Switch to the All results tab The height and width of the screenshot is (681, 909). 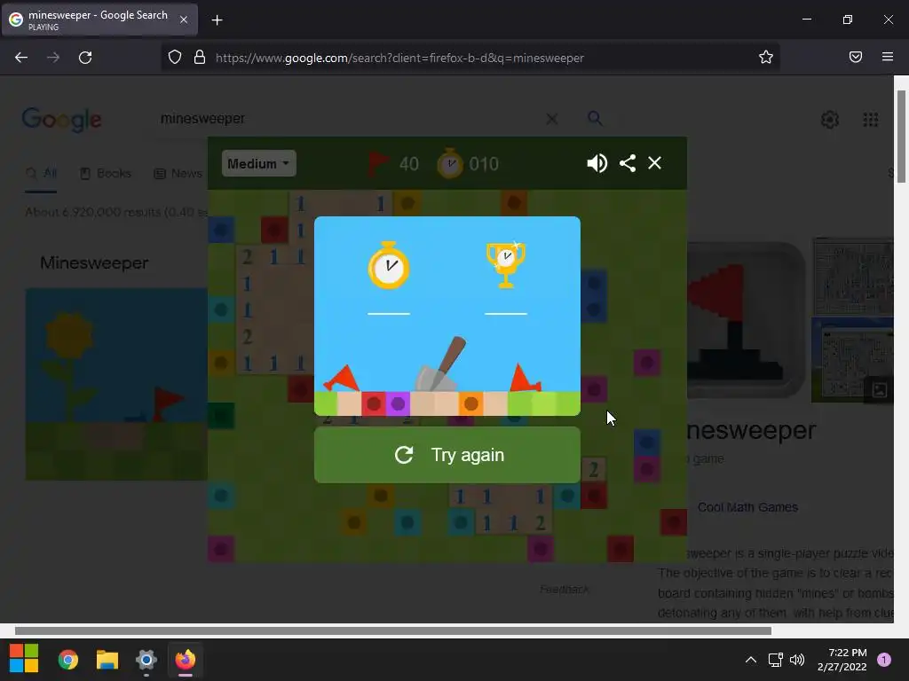tap(42, 173)
